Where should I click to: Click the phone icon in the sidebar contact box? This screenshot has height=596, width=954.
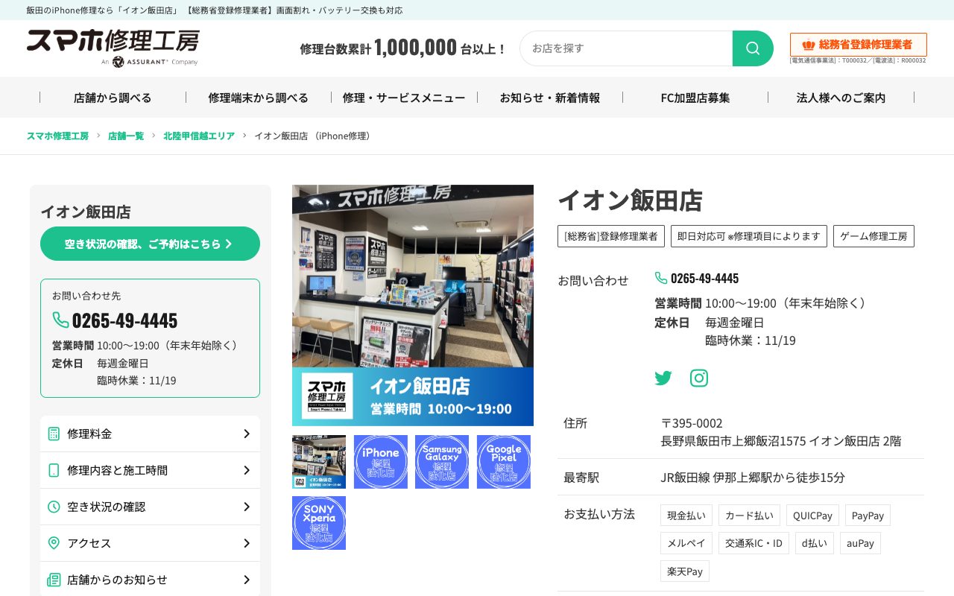(61, 320)
